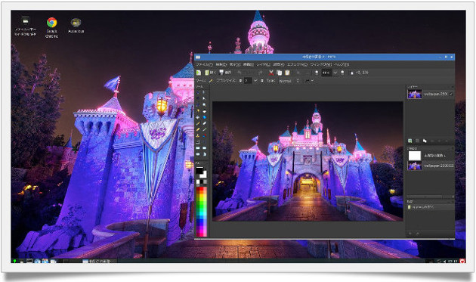Screen dimensions: 476x282
Task: Click the New image icon in Pinta toolbar
Action: [199, 73]
